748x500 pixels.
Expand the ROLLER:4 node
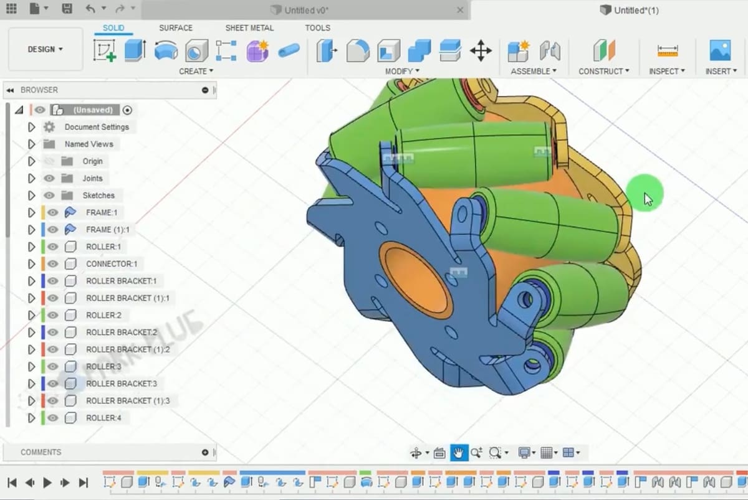[32, 418]
